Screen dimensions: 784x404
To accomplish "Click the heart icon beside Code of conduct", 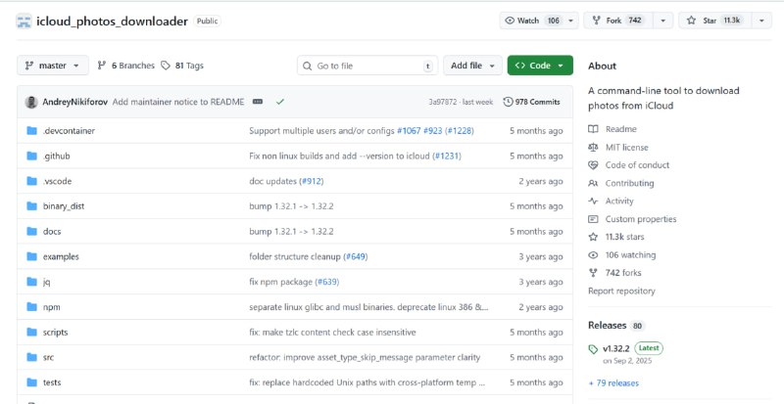I will tap(593, 164).
